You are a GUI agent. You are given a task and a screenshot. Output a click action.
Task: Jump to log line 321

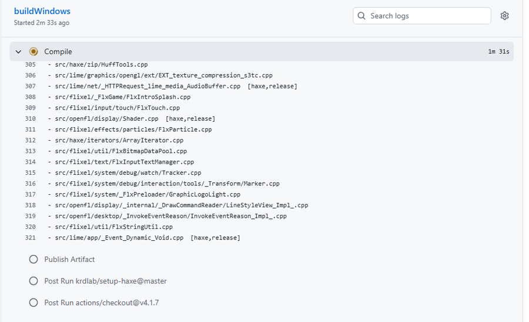31,238
